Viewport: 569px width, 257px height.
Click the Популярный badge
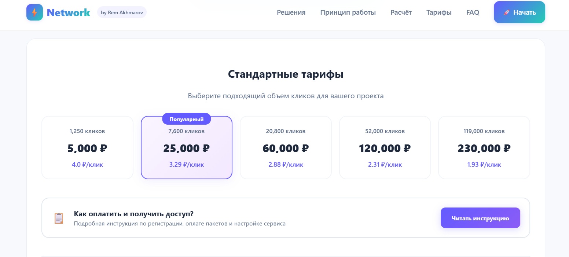[187, 119]
